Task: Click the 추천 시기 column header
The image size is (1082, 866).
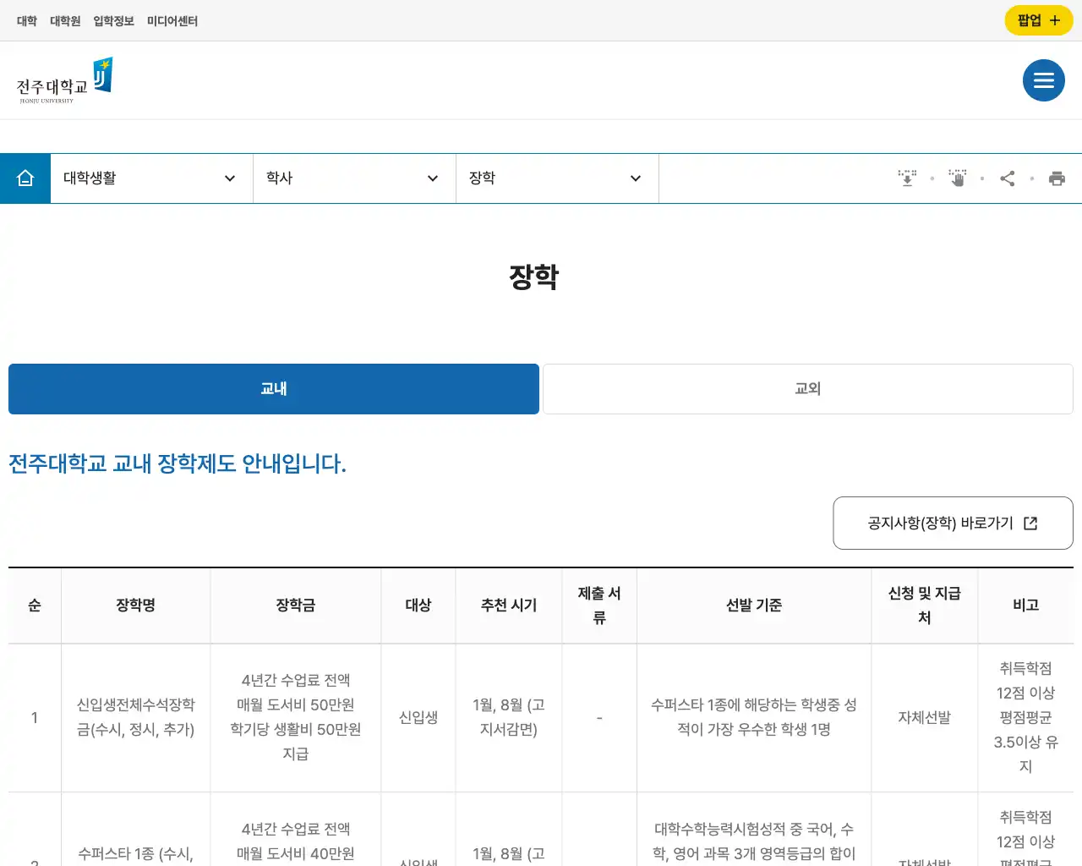Action: tap(509, 606)
